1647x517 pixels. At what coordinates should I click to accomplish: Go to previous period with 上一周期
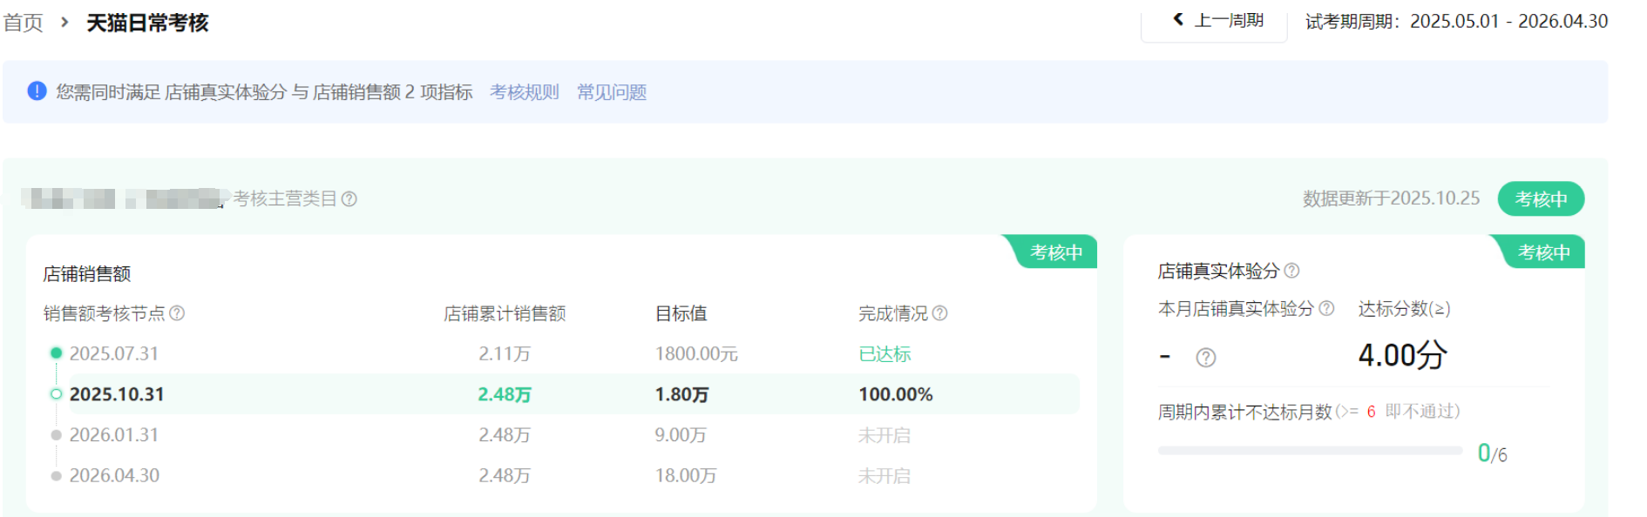pyautogui.click(x=1217, y=20)
